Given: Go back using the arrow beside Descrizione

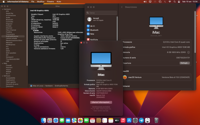Looking at the screenshot, I should [x=122, y=7].
